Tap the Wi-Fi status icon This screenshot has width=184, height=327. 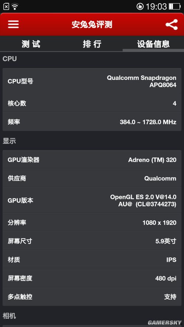[15, 7]
